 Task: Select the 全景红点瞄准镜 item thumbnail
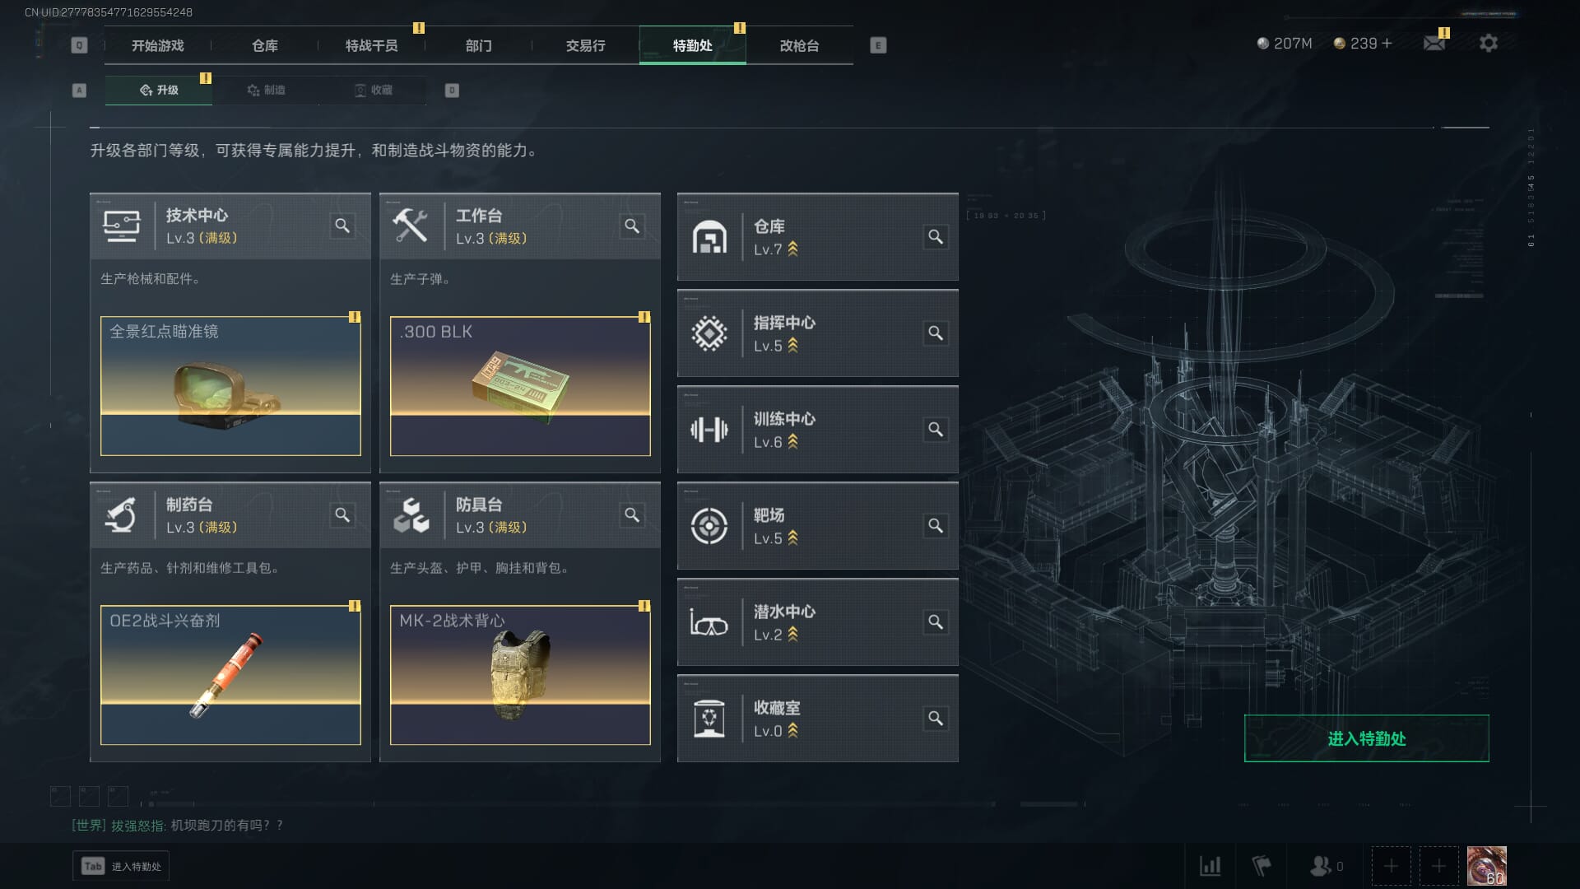pyautogui.click(x=230, y=386)
